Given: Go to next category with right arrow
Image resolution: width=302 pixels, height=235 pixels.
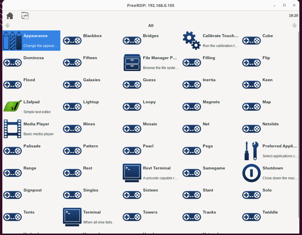Looking at the screenshot, I should click(294, 25).
